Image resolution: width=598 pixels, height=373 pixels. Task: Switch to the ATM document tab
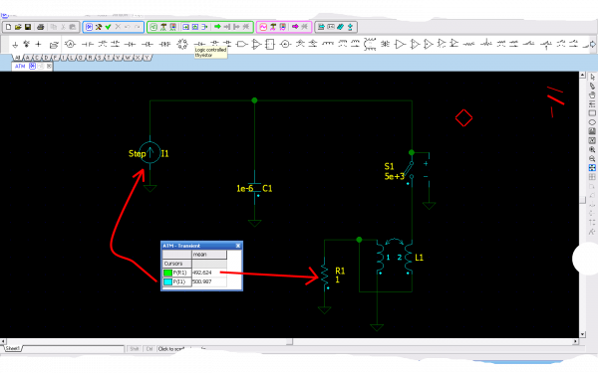(20, 67)
